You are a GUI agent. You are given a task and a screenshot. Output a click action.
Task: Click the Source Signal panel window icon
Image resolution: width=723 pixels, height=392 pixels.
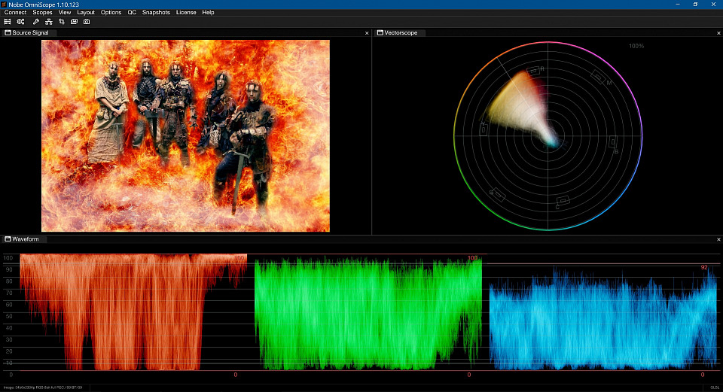(8, 32)
